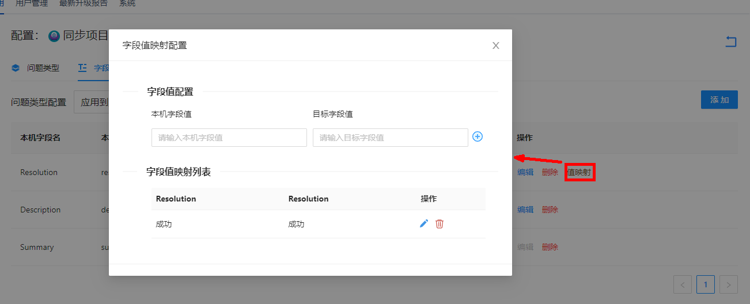Click the plus icon to add mapping
The height and width of the screenshot is (304, 750).
477,136
